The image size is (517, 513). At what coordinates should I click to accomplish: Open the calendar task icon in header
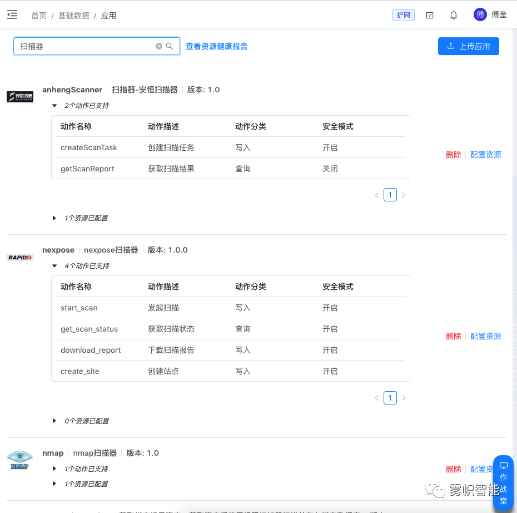point(430,15)
